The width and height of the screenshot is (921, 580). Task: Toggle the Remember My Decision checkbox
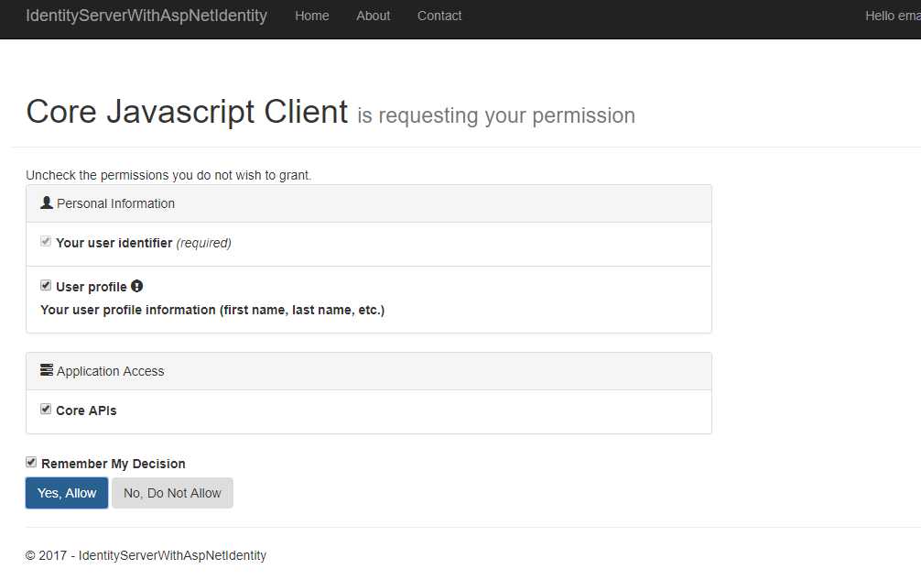click(31, 463)
